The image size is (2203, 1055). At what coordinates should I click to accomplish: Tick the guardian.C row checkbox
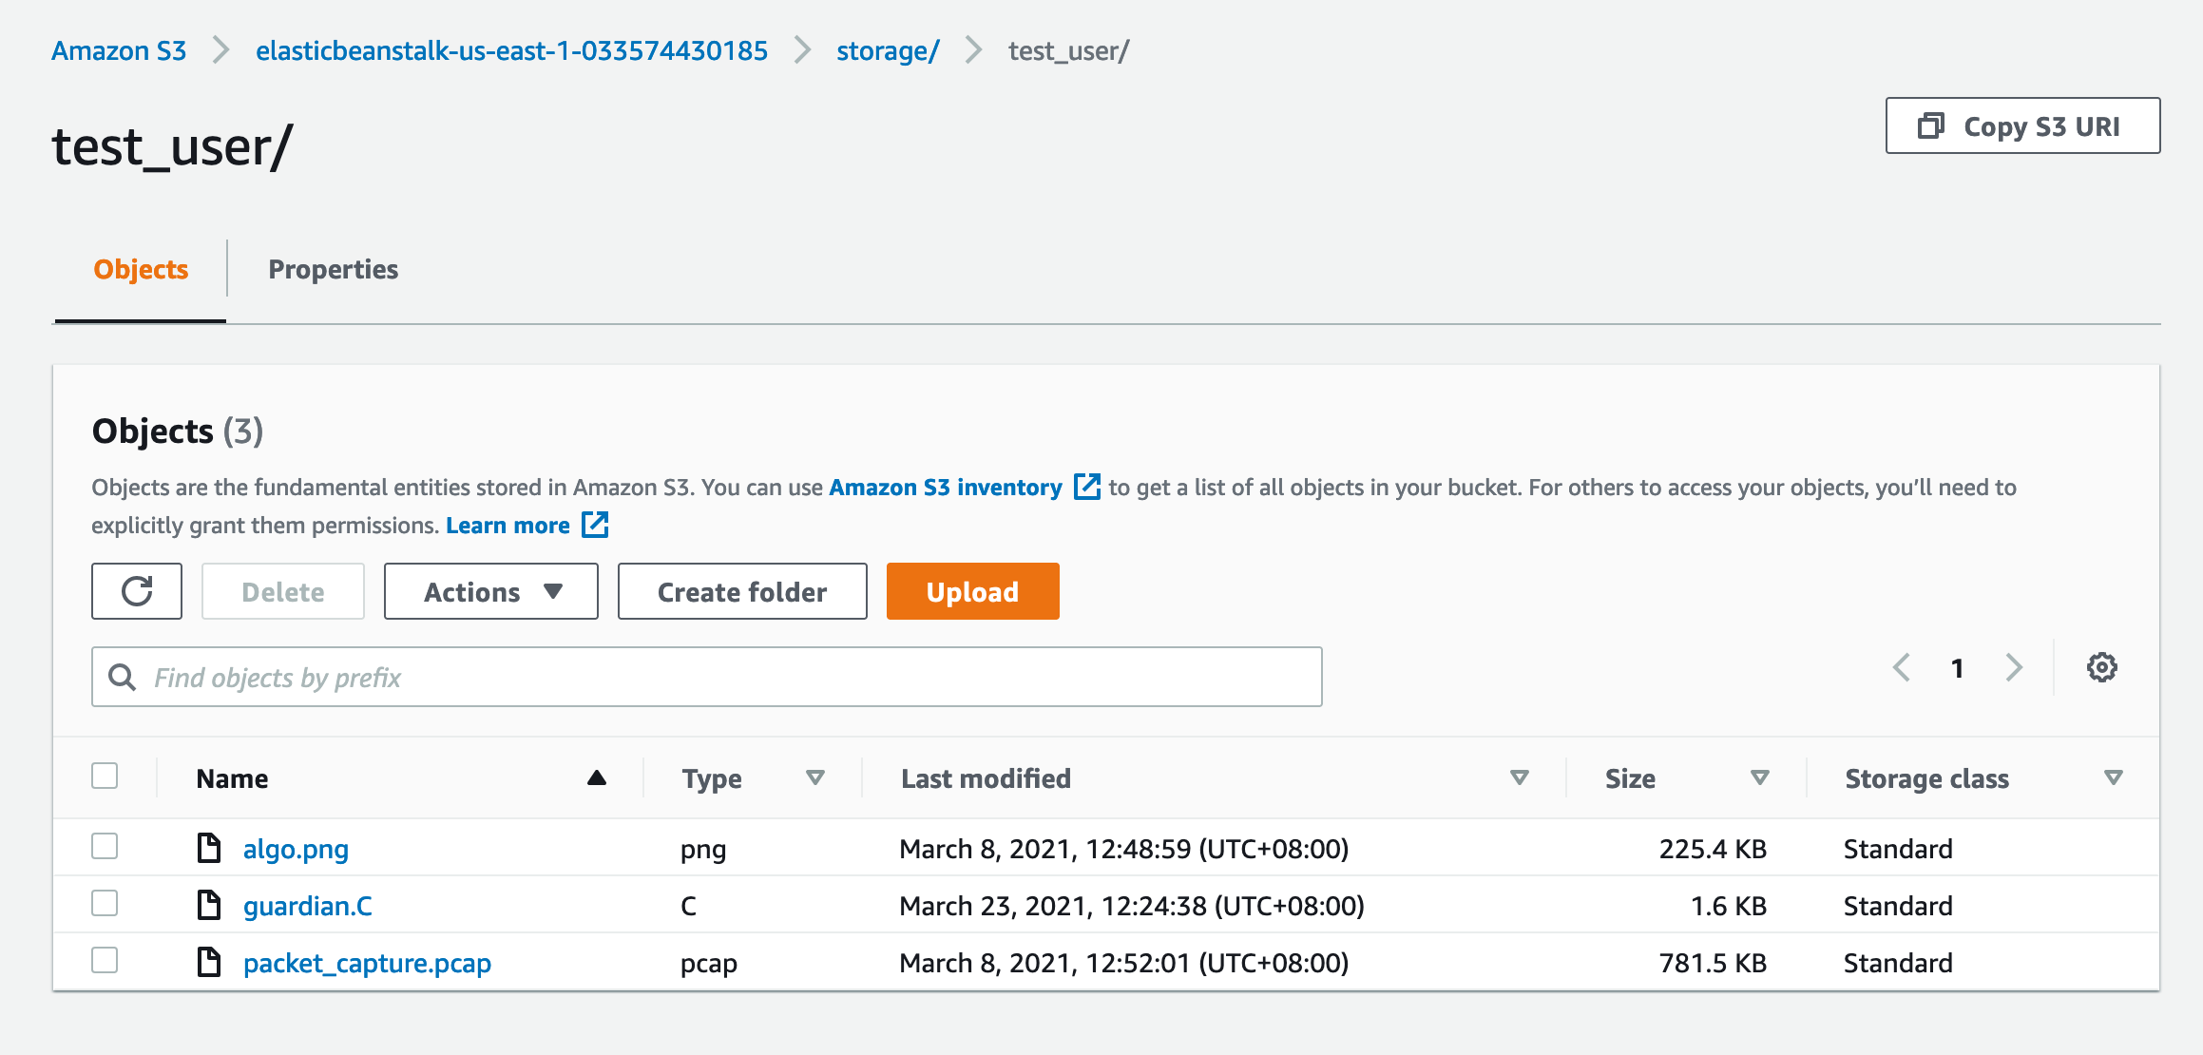[105, 903]
